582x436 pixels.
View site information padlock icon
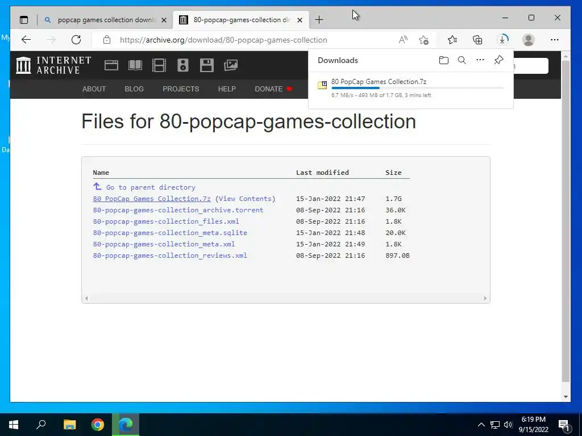[107, 40]
